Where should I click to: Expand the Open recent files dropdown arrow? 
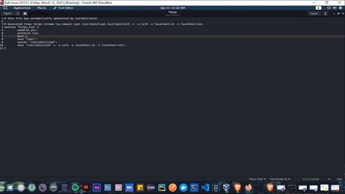tap(17, 13)
